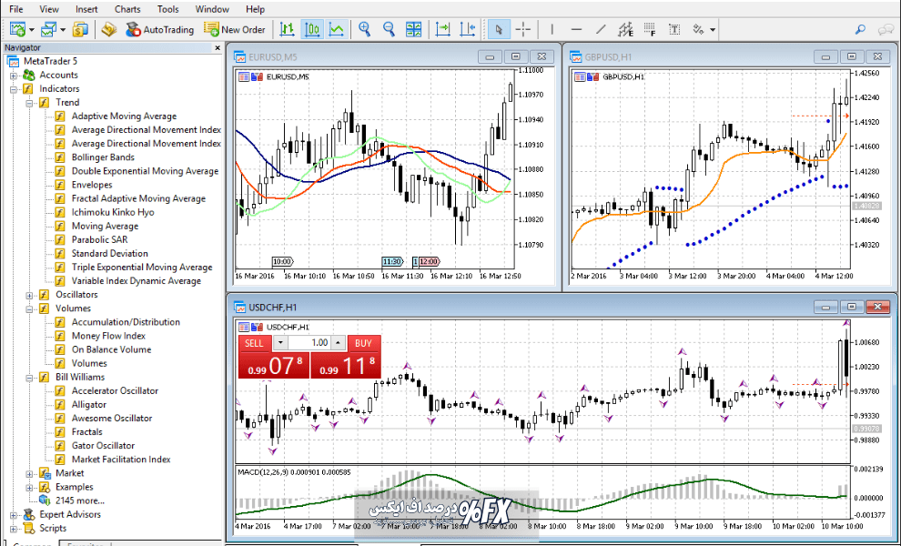Toggle candlestick chart mode
901x546 pixels.
(312, 29)
